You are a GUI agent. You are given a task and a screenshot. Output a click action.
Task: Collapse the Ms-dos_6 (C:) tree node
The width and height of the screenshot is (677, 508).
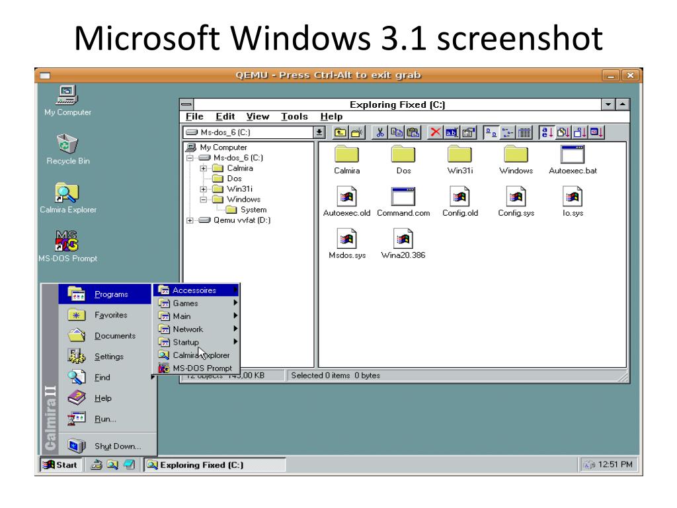pyautogui.click(x=190, y=157)
